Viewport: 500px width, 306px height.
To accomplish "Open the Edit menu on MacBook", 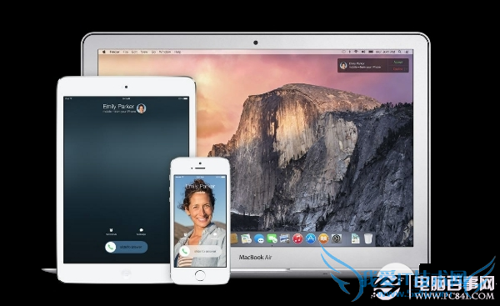I will (134, 52).
